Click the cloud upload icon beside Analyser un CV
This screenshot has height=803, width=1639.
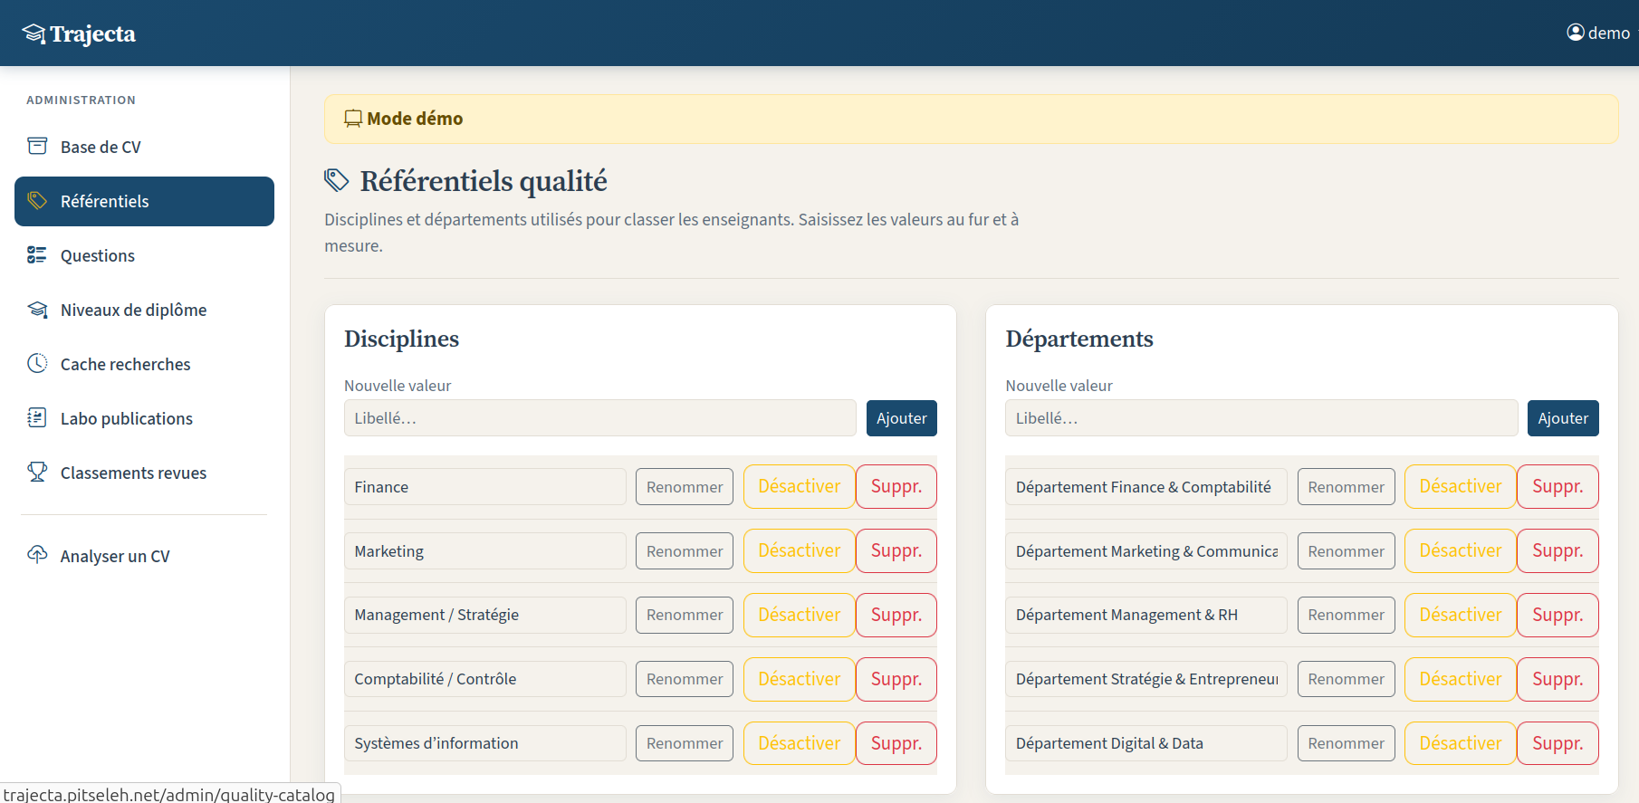point(37,555)
